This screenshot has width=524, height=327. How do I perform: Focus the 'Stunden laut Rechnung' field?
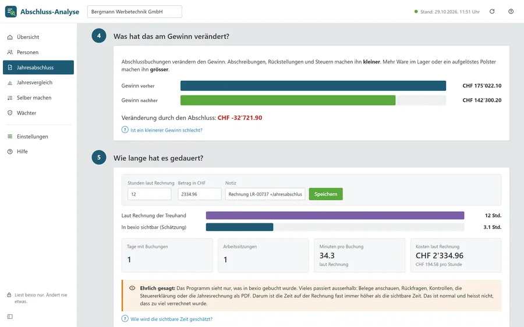click(x=150, y=194)
